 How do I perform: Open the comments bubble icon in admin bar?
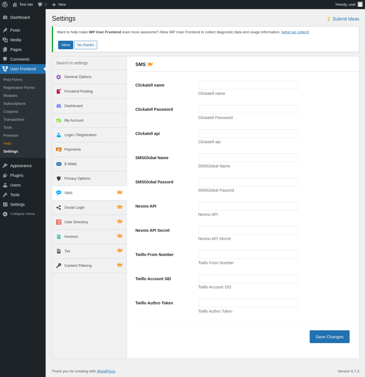click(x=40, y=5)
